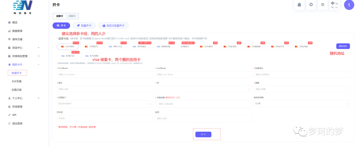355x147 pixels.
Task: Choose Visa card segment 441112
Action: (x=115, y=47)
